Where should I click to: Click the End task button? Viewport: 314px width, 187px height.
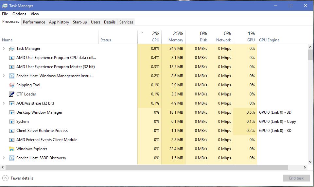point(296,178)
